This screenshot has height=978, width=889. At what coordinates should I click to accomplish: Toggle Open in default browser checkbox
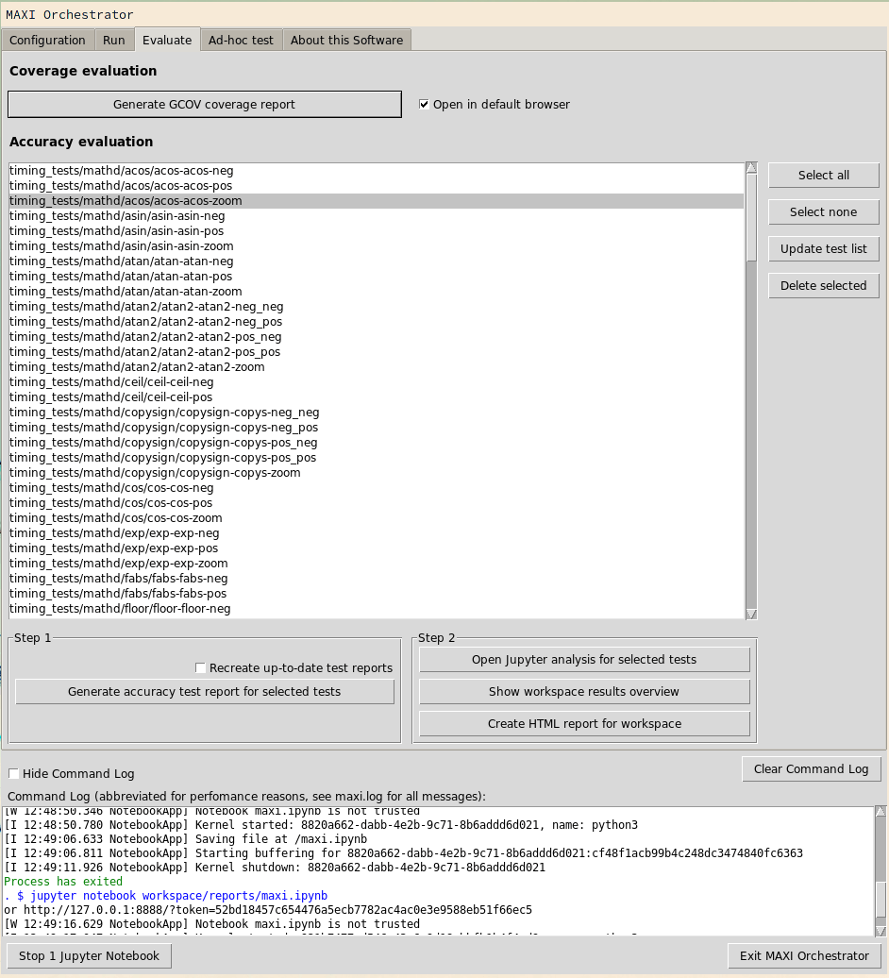[424, 104]
